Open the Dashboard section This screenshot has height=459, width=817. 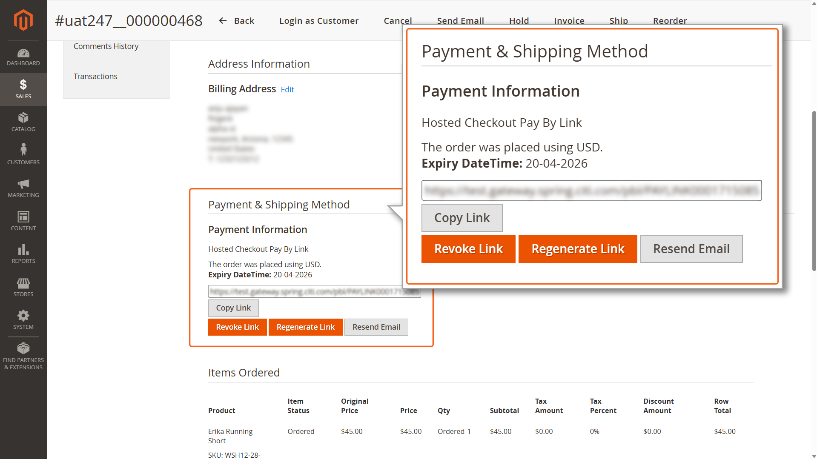point(23,57)
